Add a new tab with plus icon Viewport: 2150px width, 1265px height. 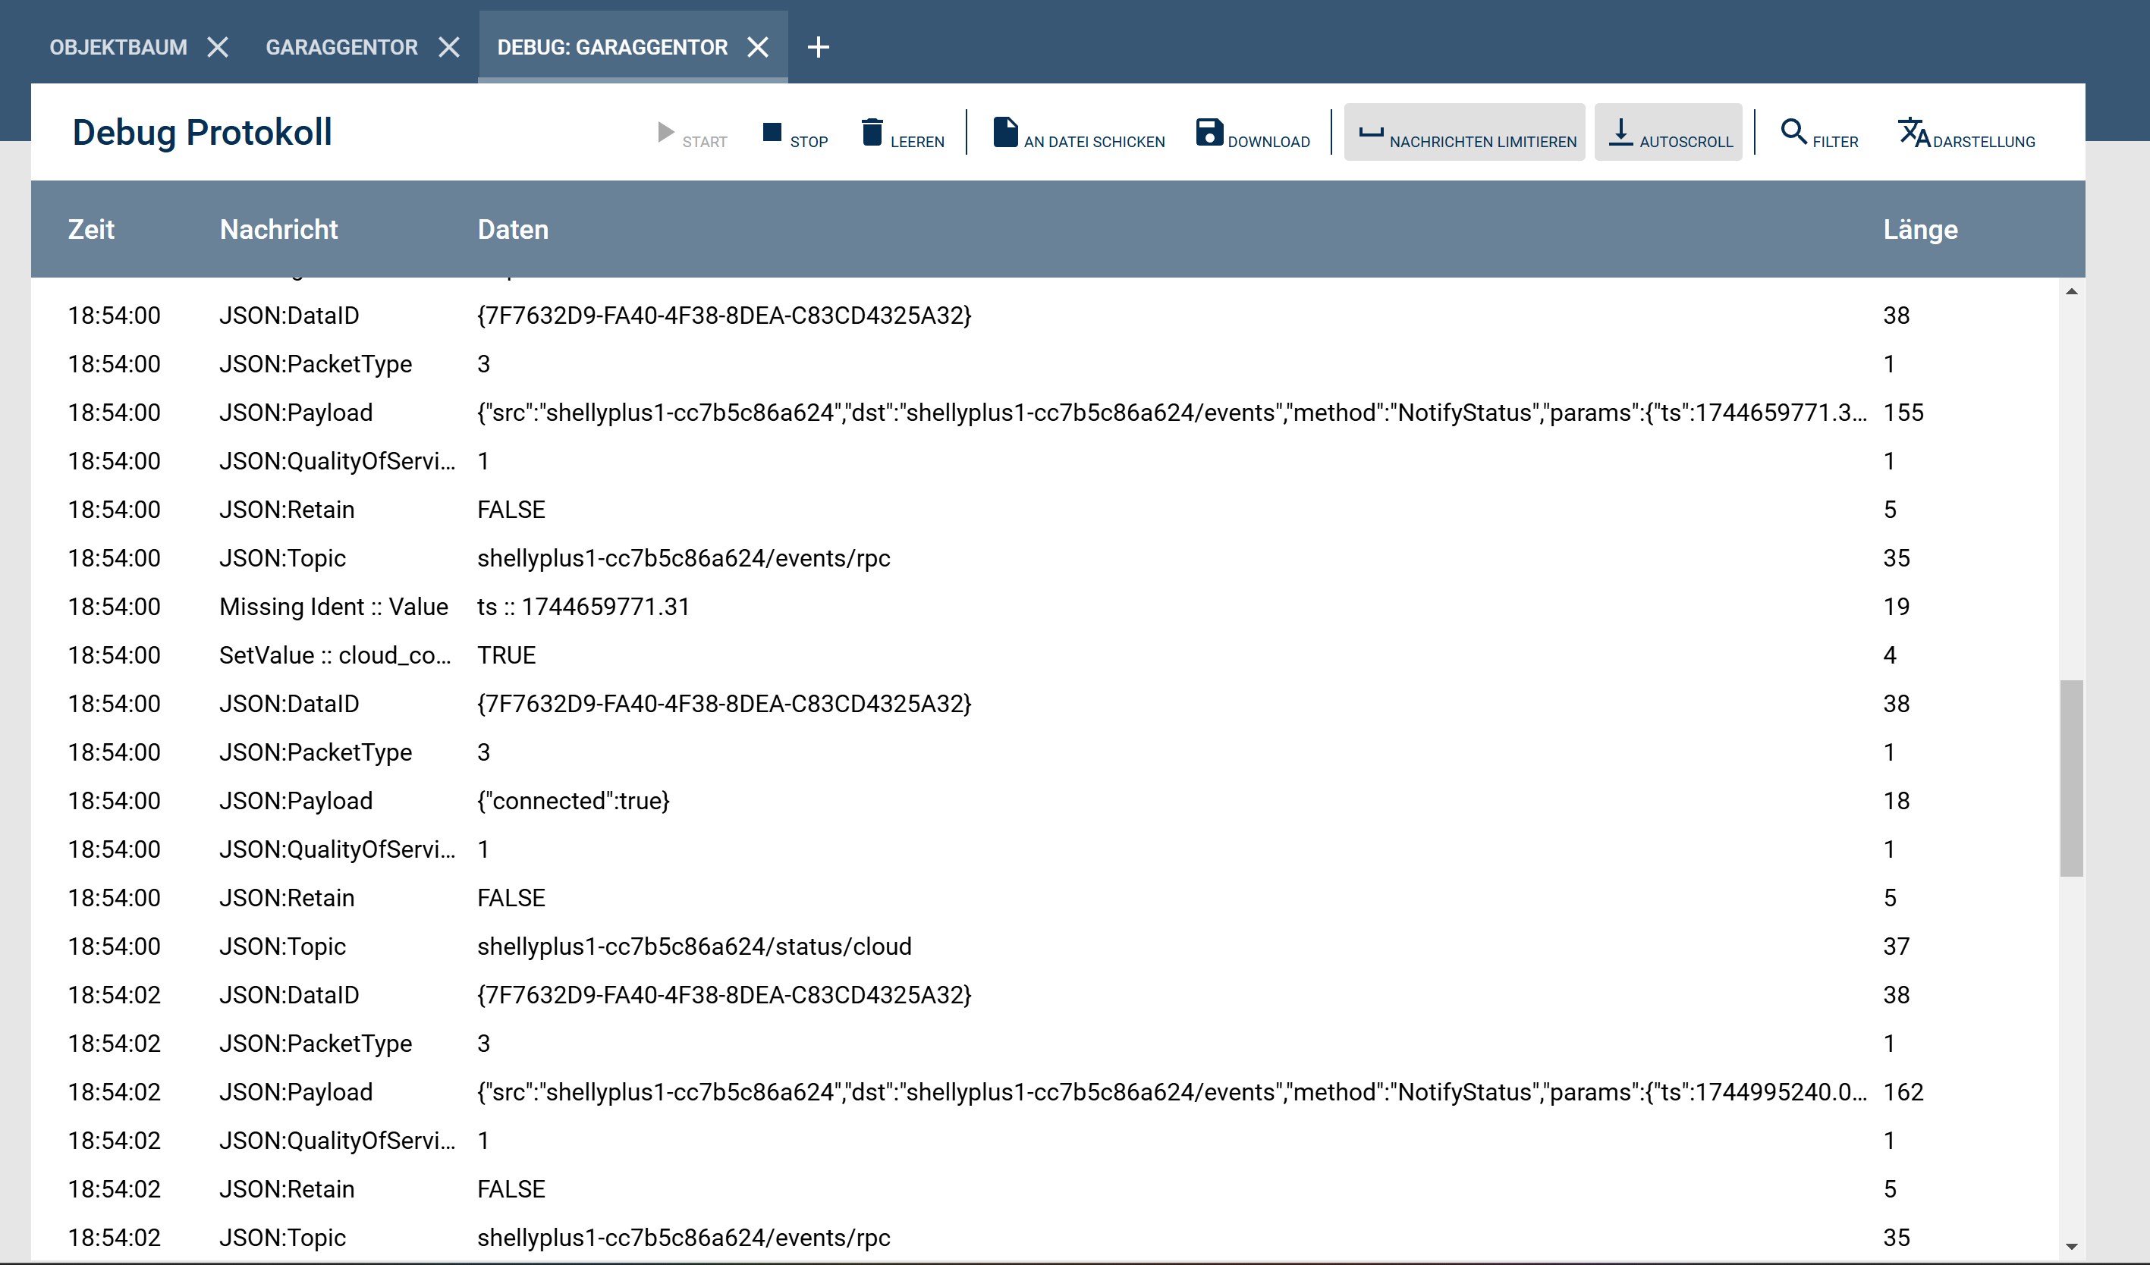[818, 47]
